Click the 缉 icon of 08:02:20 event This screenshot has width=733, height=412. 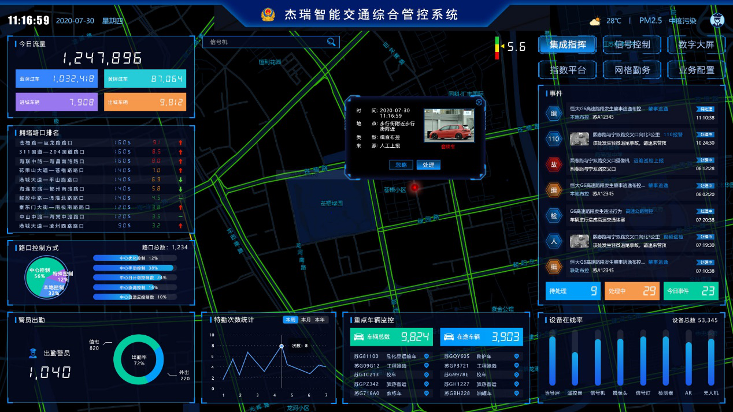(554, 190)
